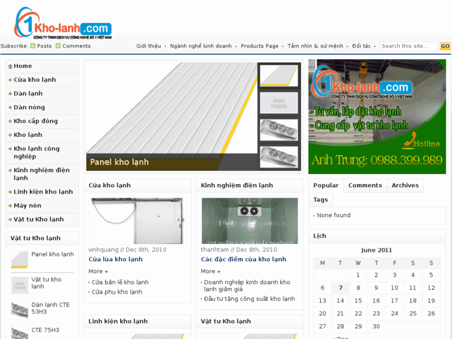Select first slider thumbnail showing panel
This screenshot has width=452, height=339.
(279, 76)
